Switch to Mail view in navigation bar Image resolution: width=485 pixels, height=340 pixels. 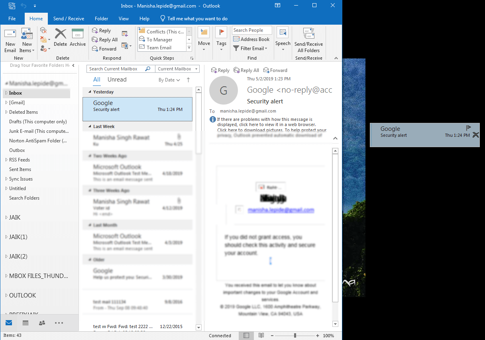pyautogui.click(x=9, y=323)
